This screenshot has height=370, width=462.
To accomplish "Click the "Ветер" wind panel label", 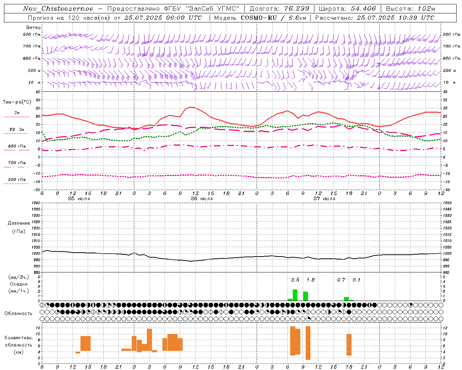I will 34,27.
